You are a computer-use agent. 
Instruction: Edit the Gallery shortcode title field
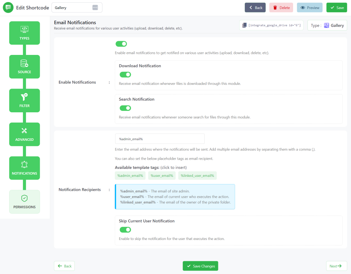(77, 8)
